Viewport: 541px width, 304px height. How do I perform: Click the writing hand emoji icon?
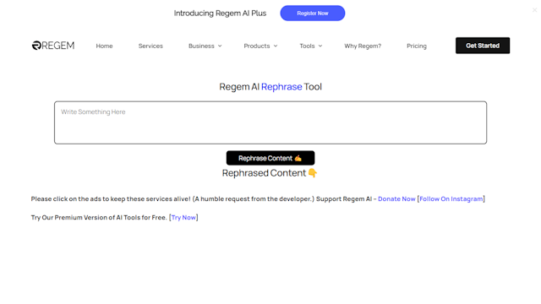pyautogui.click(x=298, y=158)
